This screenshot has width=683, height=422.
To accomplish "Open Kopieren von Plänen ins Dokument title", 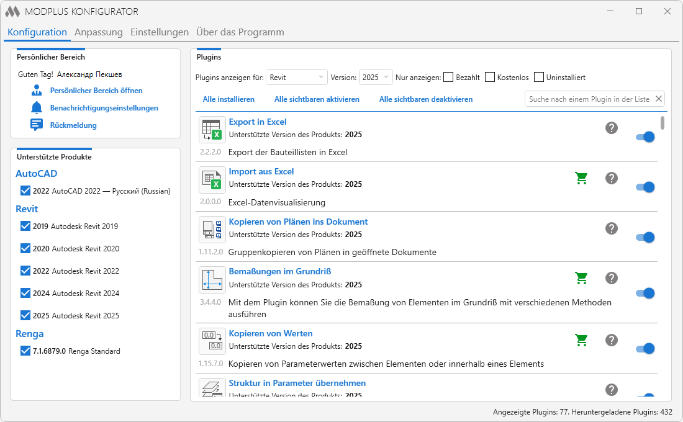I will [299, 222].
